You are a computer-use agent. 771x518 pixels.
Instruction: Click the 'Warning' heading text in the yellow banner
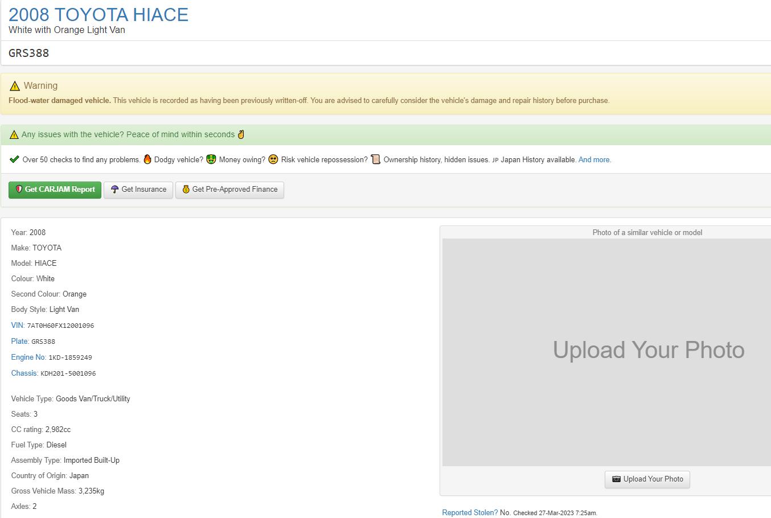(x=40, y=86)
